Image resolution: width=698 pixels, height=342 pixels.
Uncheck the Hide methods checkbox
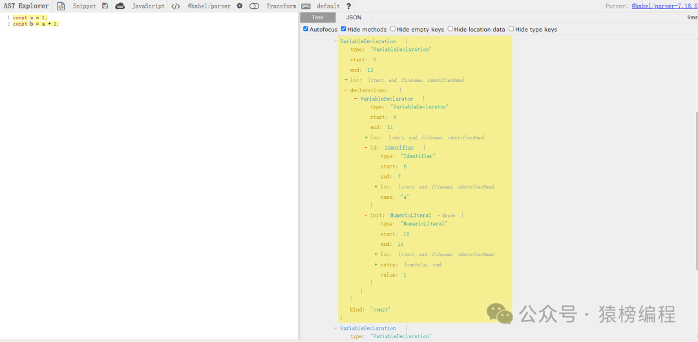pos(344,29)
